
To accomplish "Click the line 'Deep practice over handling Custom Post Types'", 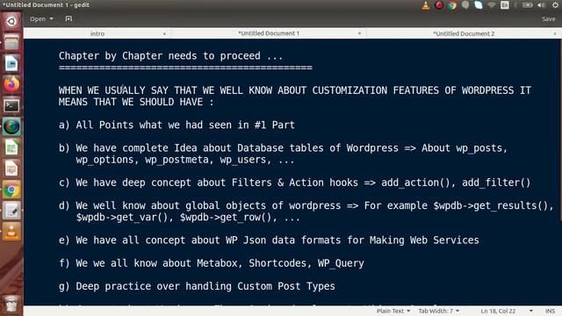I will [x=197, y=286].
